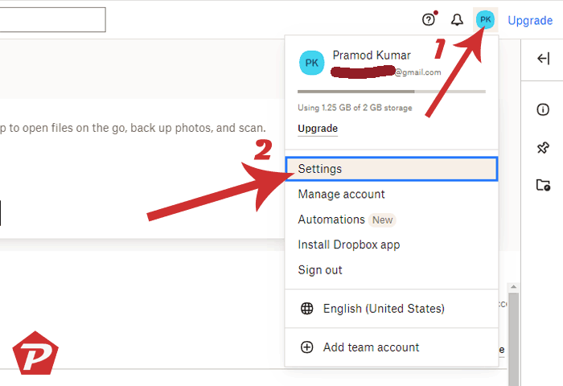Click the storage usage progress bar

(x=392, y=92)
